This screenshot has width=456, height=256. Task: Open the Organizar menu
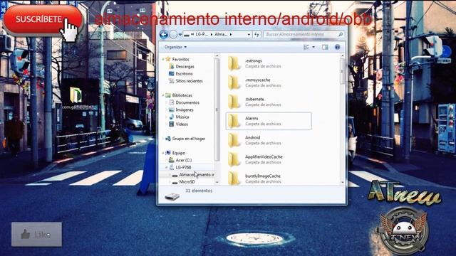(175, 47)
